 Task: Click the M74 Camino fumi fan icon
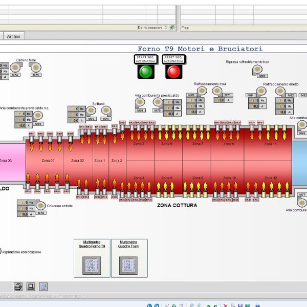16,68
